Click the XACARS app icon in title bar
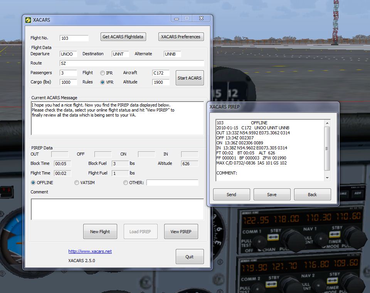The width and height of the screenshot is (370, 293). point(28,20)
